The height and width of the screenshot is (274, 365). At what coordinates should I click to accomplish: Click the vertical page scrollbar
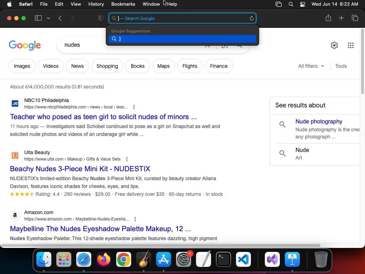click(362, 62)
